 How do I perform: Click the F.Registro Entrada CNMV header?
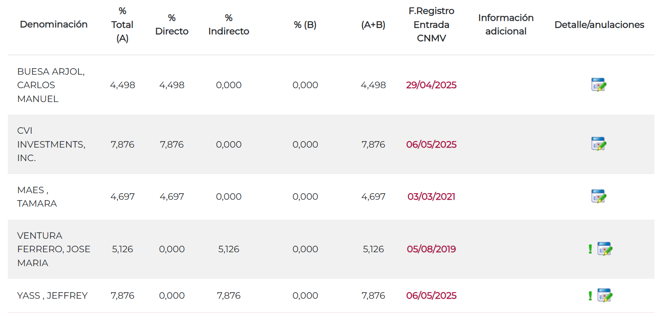point(431,24)
